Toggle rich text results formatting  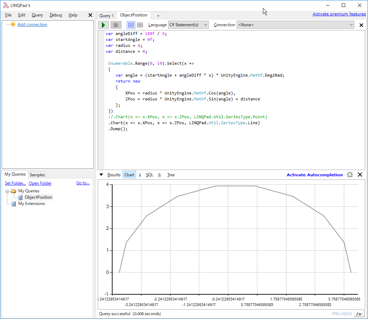pos(131,24)
